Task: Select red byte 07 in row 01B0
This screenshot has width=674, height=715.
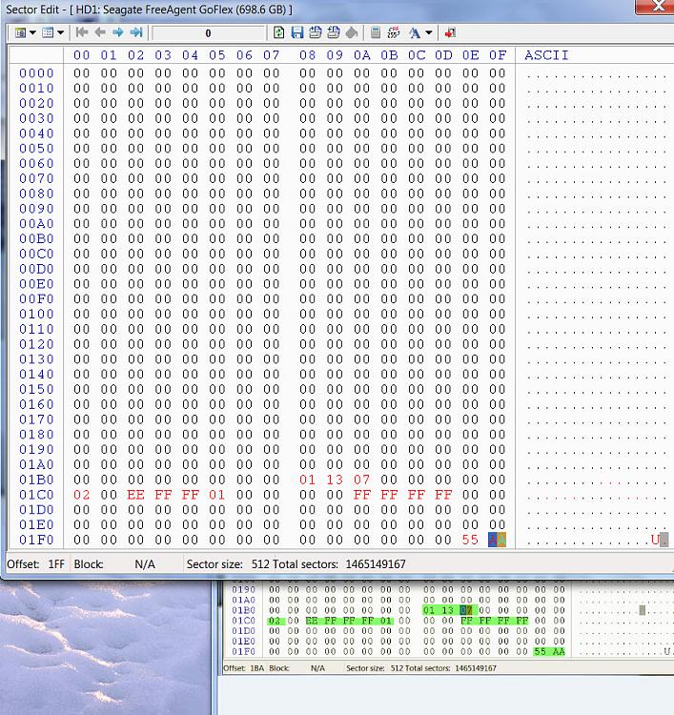Action: 361,480
